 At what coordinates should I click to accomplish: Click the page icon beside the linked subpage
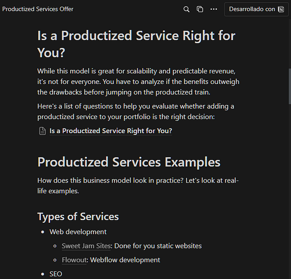pyautogui.click(x=43, y=131)
